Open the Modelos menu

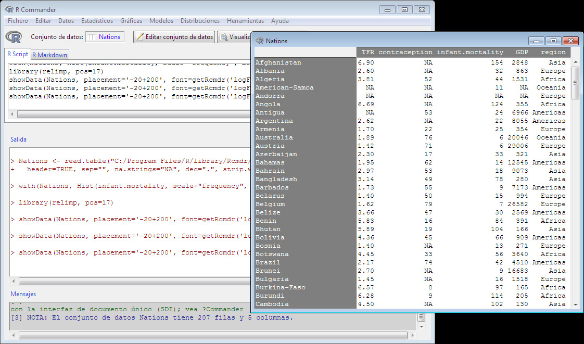click(x=161, y=21)
